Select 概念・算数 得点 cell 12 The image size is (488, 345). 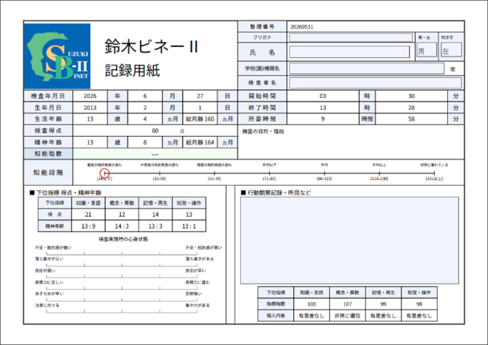(122, 215)
